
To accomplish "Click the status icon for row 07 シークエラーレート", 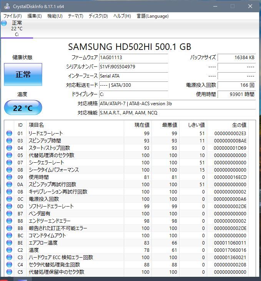I will click(x=9, y=162).
